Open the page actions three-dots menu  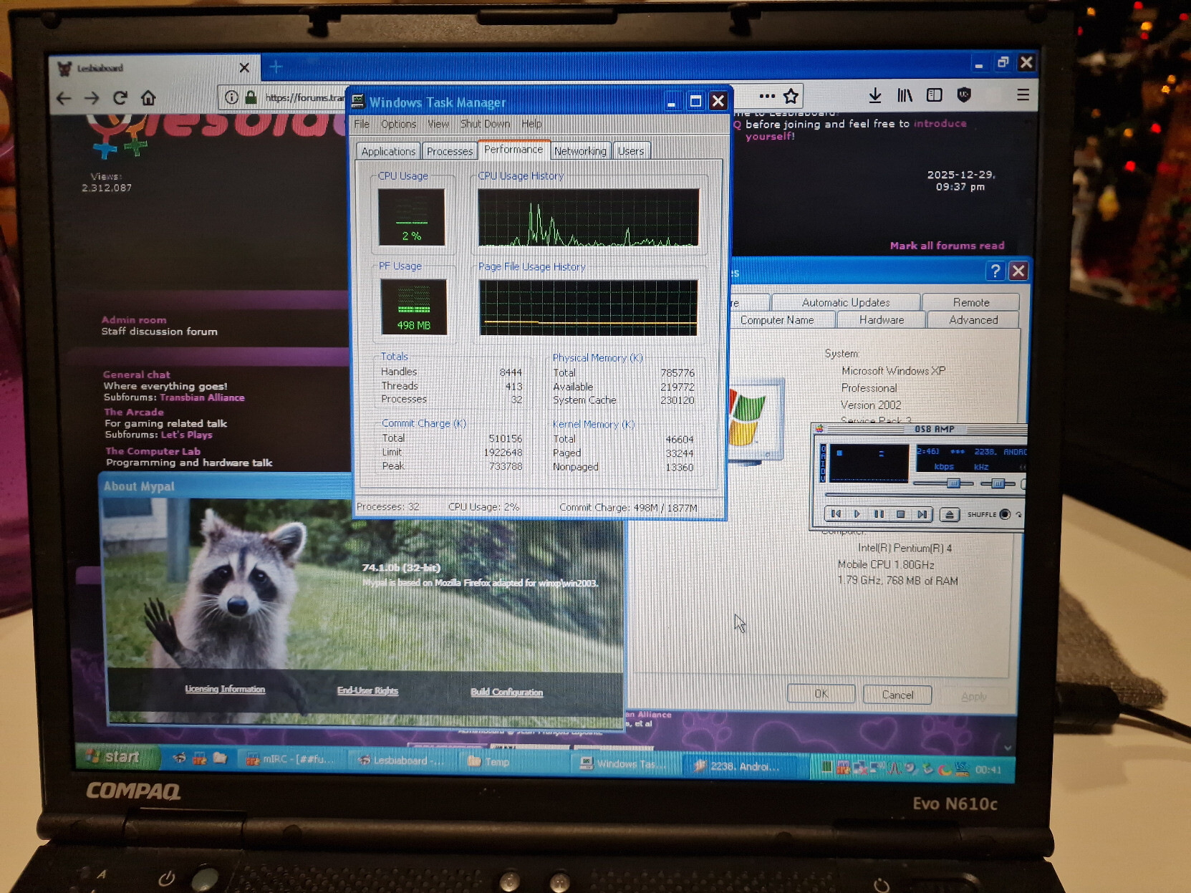tap(767, 96)
